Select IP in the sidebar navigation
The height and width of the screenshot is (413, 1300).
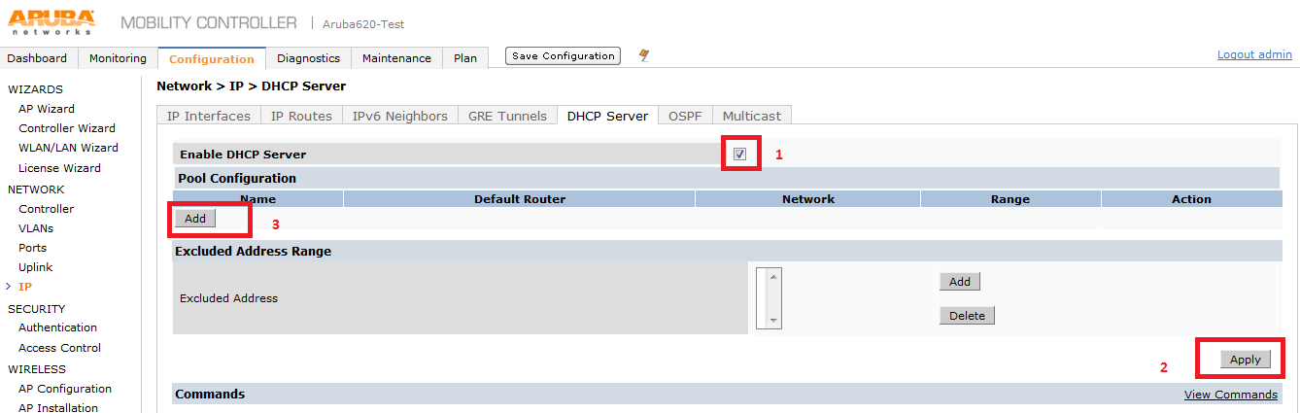(x=25, y=287)
